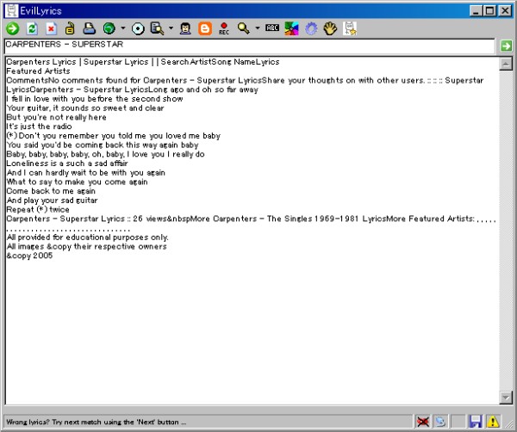Image resolution: width=517 pixels, height=432 pixels.
Task: Click the green Next arrow toolbar icon
Action: [x=12, y=28]
